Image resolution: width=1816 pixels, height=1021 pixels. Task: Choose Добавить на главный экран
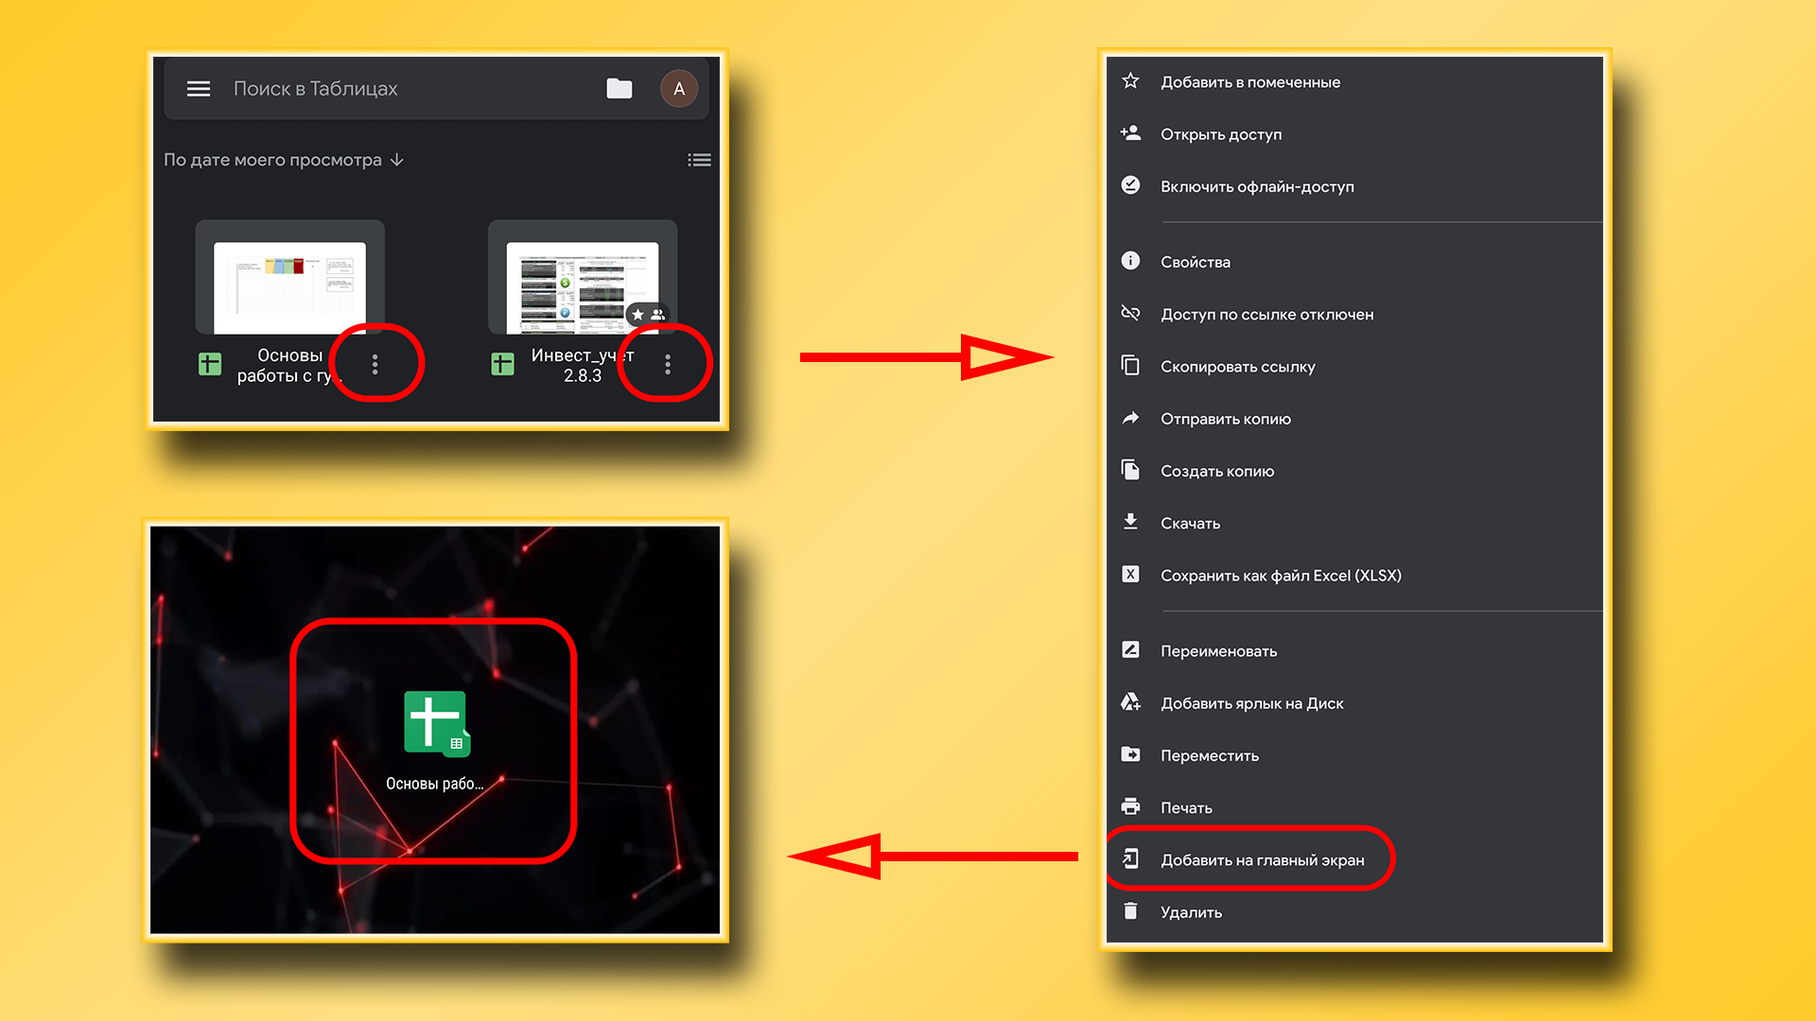click(x=1354, y=859)
